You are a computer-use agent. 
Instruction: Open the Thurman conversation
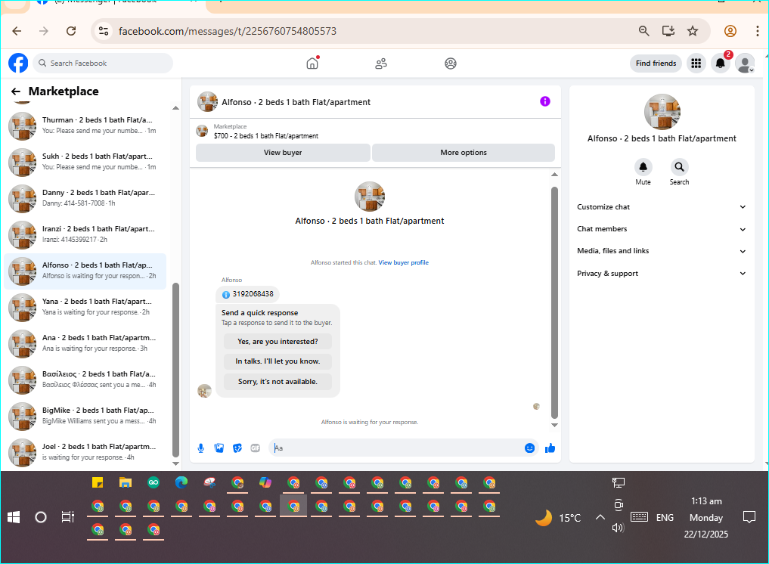point(85,126)
